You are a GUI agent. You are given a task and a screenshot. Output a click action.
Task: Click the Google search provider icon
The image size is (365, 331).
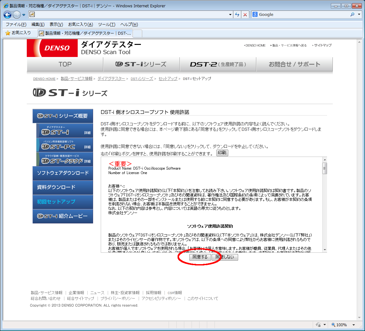[x=255, y=14]
